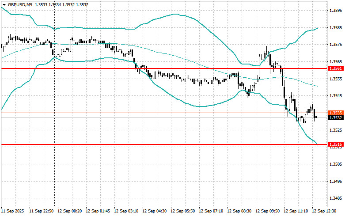Click the 1.3595 price scale value
The height and width of the screenshot is (216, 345).
[x=336, y=11]
